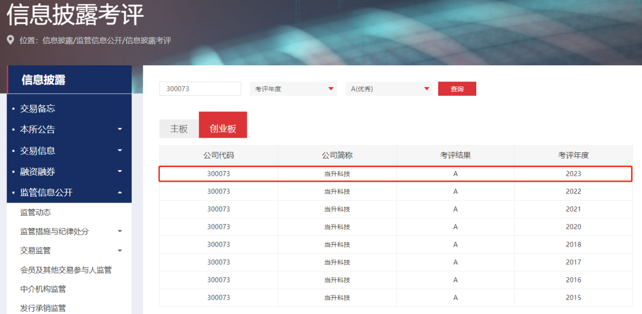Open 交易备忘 in the sidebar

(x=37, y=108)
